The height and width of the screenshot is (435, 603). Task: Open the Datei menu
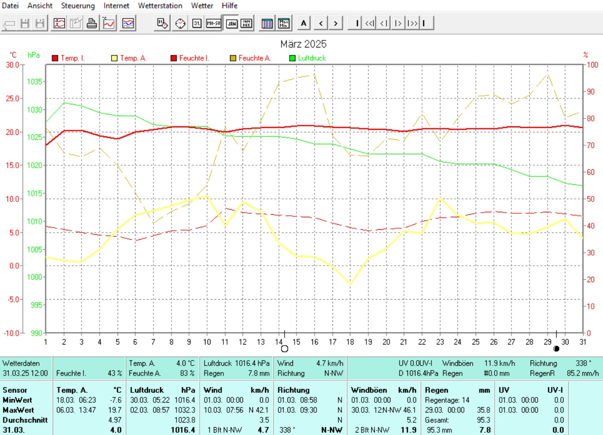(11, 5)
